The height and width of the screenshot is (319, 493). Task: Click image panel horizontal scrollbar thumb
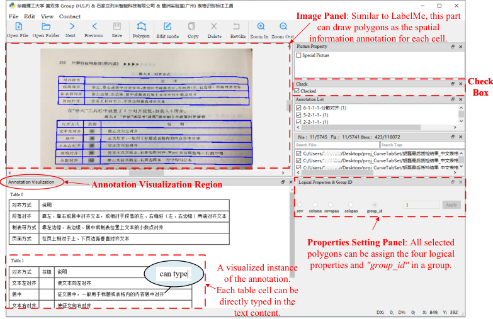[x=146, y=173]
